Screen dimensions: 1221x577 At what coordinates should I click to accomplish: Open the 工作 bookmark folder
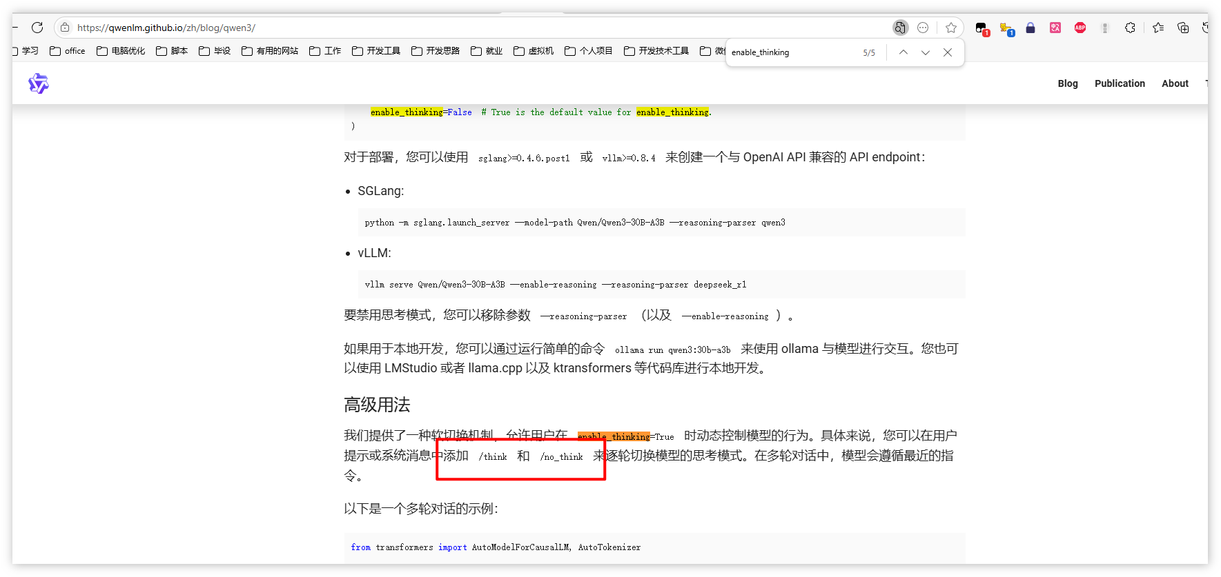(325, 51)
